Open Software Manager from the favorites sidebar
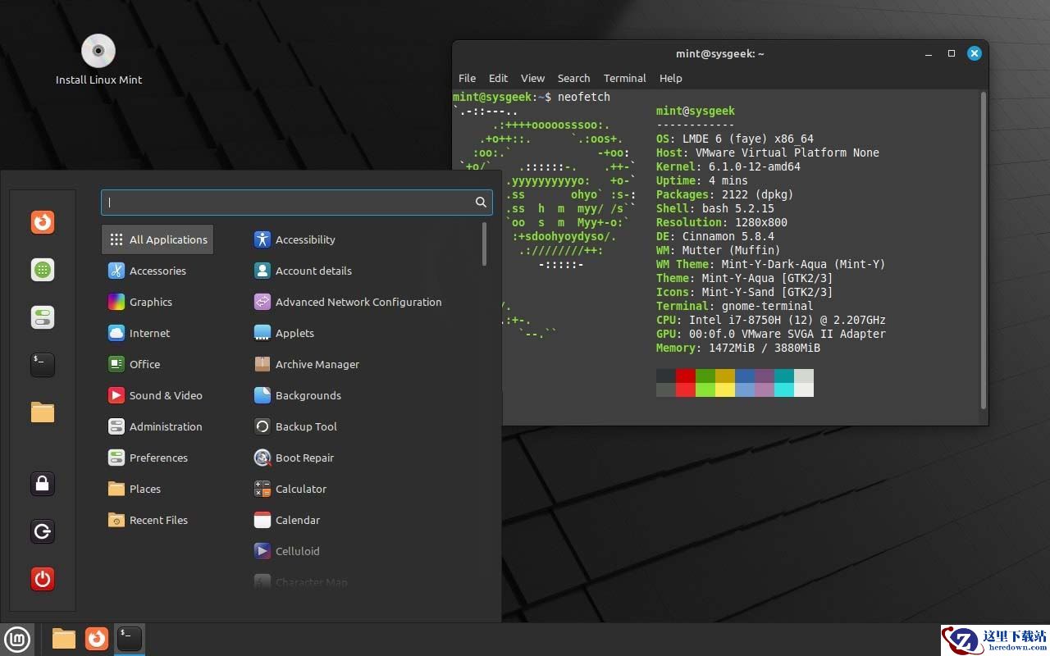The image size is (1050, 656). coord(43,270)
